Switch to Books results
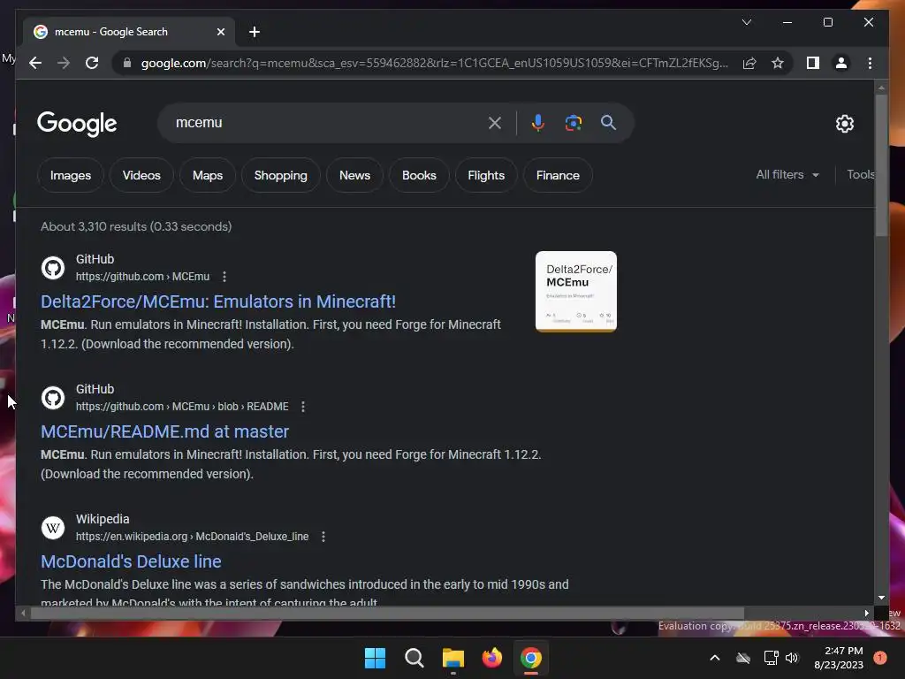 point(419,175)
